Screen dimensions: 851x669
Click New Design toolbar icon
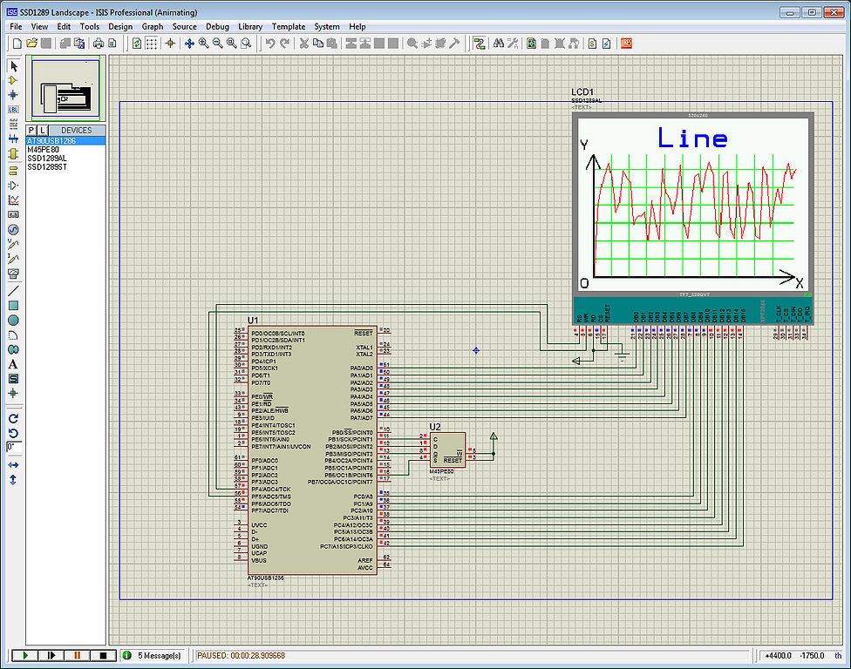coord(17,44)
